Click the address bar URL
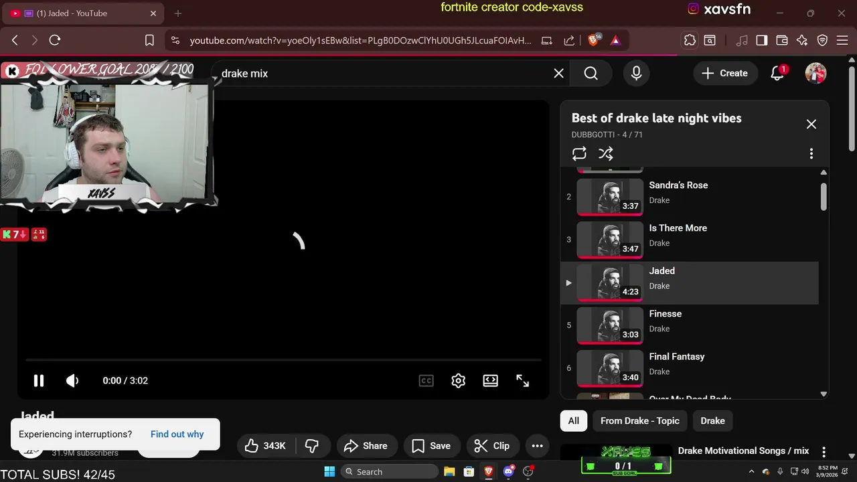 point(360,40)
